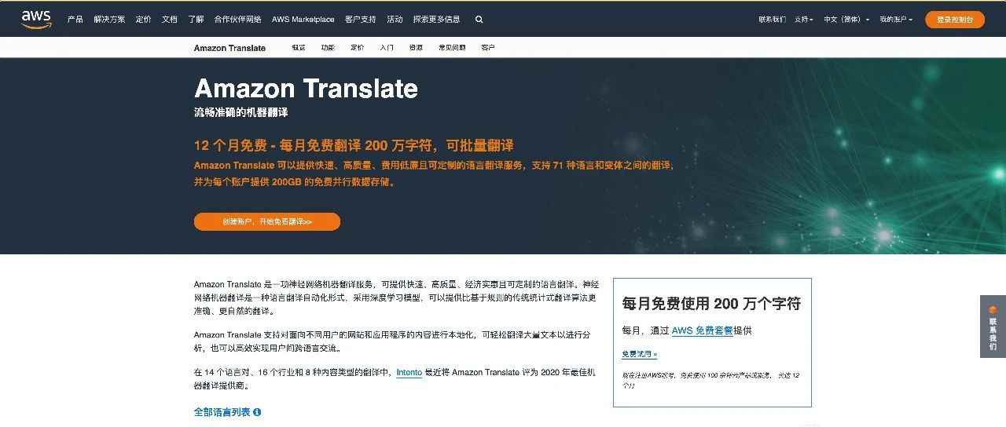Image resolution: width=1006 pixels, height=427 pixels.
Task: Select the 常见问题 tab
Action: (452, 48)
